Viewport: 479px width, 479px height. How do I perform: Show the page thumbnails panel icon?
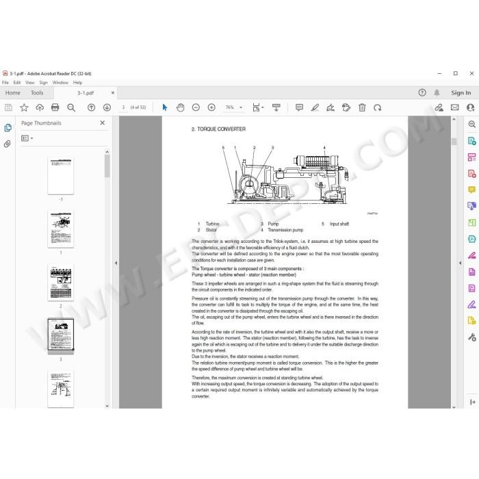click(8, 128)
